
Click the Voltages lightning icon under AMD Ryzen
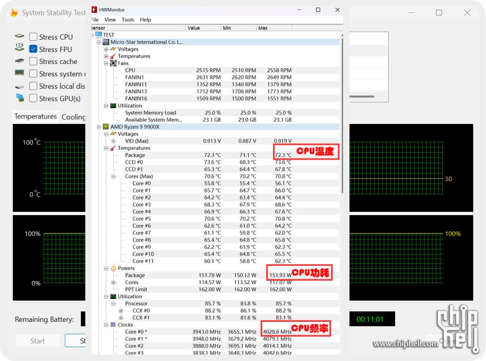click(x=113, y=134)
